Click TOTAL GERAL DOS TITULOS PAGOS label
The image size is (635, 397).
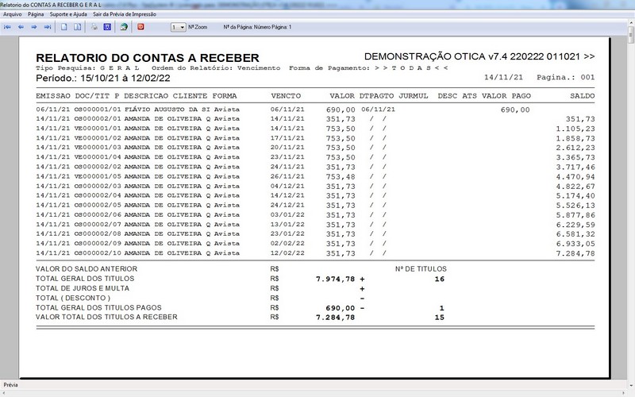point(98,308)
